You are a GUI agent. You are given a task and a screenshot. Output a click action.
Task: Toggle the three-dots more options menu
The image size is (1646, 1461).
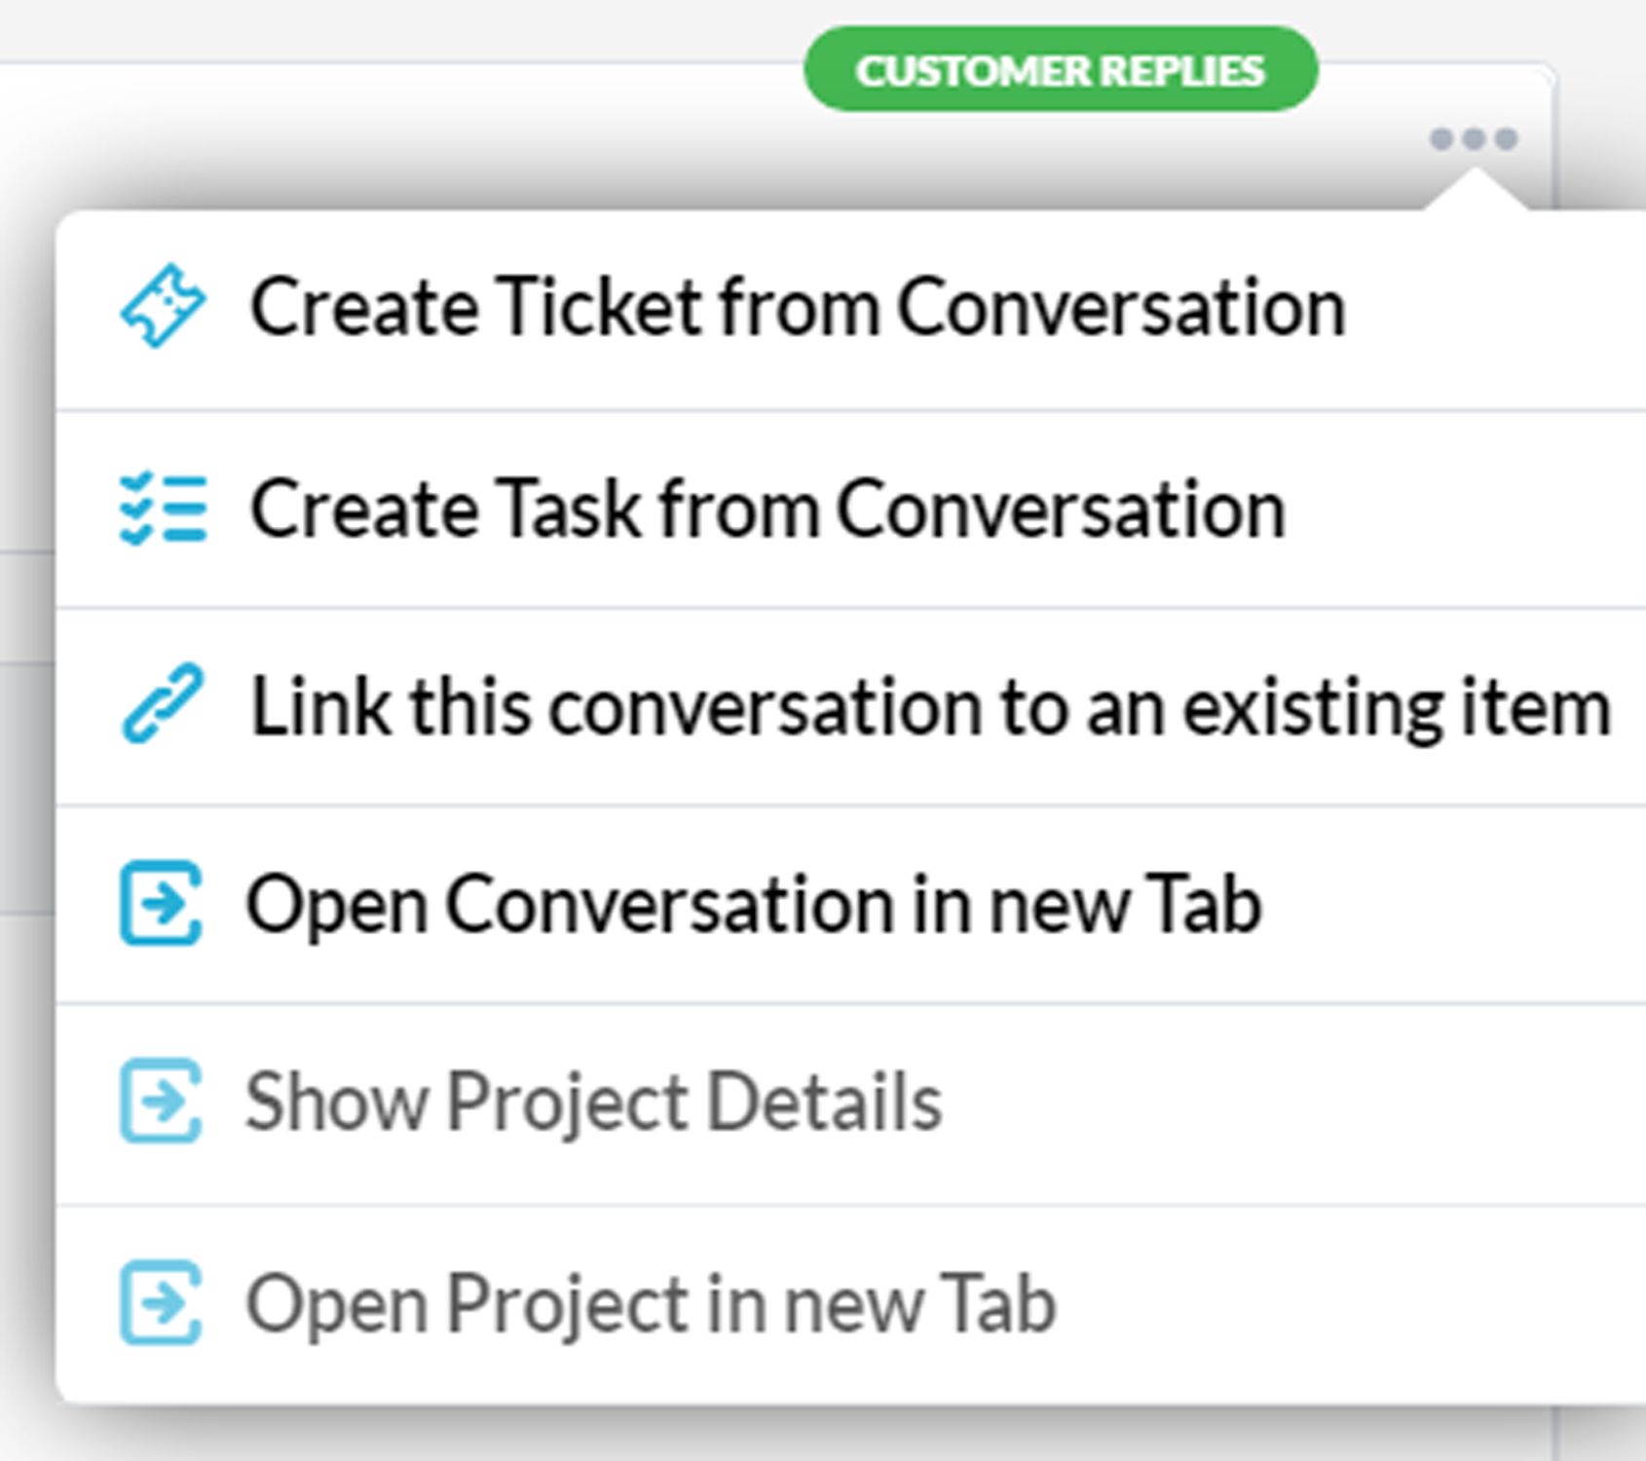click(x=1474, y=139)
